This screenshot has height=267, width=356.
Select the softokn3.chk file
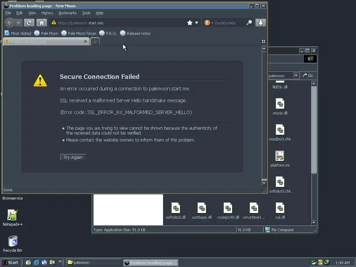pos(280,185)
